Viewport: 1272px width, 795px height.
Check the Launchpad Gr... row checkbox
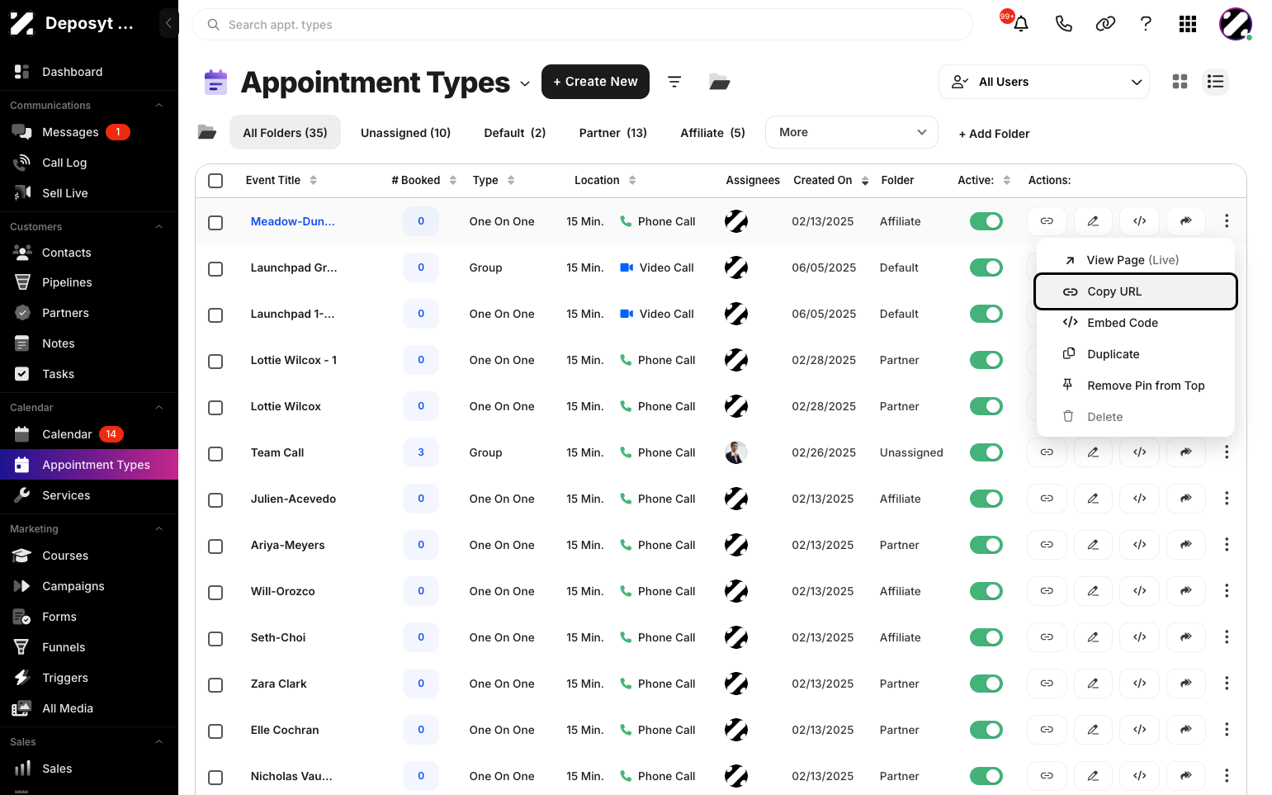pos(215,269)
